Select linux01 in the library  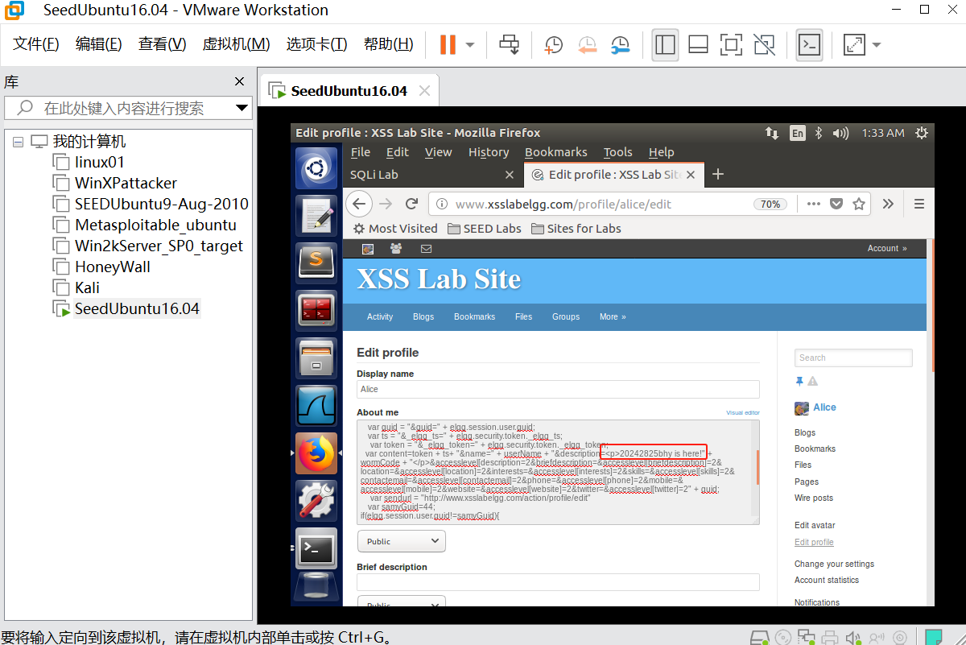[100, 162]
